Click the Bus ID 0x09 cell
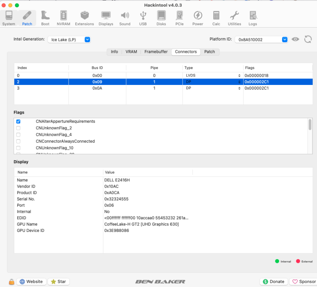 pos(97,82)
